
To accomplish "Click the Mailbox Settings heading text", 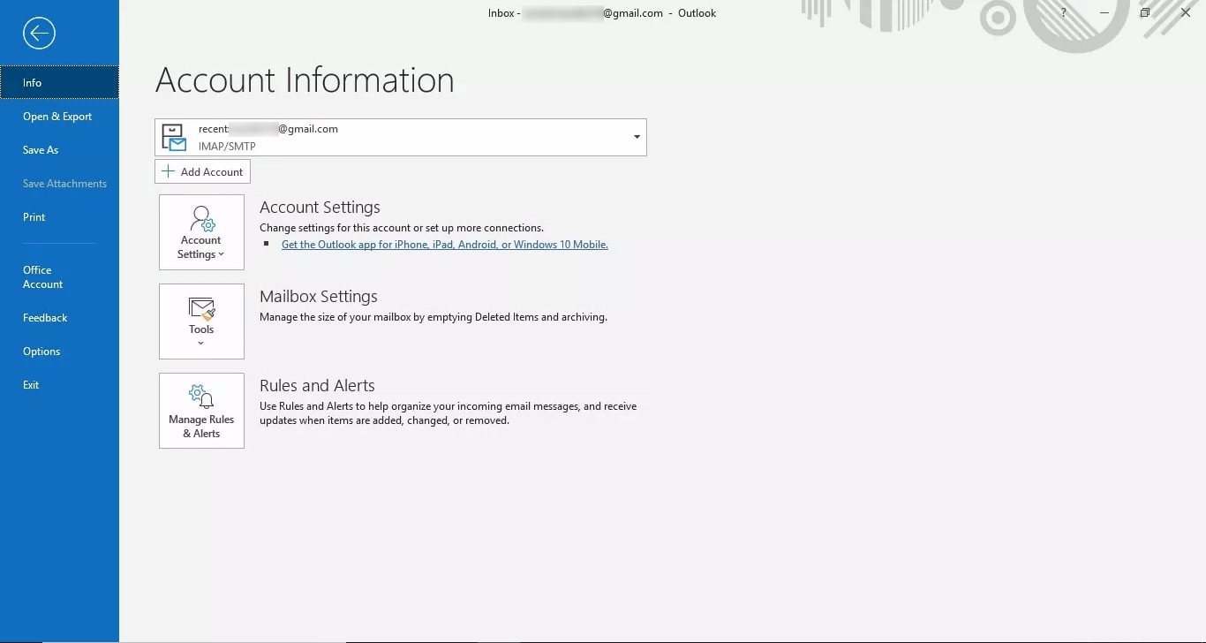I will pos(319,297).
